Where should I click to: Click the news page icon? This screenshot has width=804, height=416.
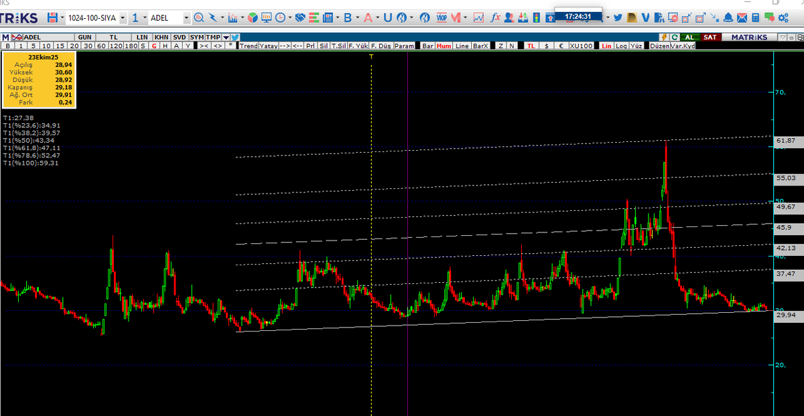pyautogui.click(x=327, y=18)
